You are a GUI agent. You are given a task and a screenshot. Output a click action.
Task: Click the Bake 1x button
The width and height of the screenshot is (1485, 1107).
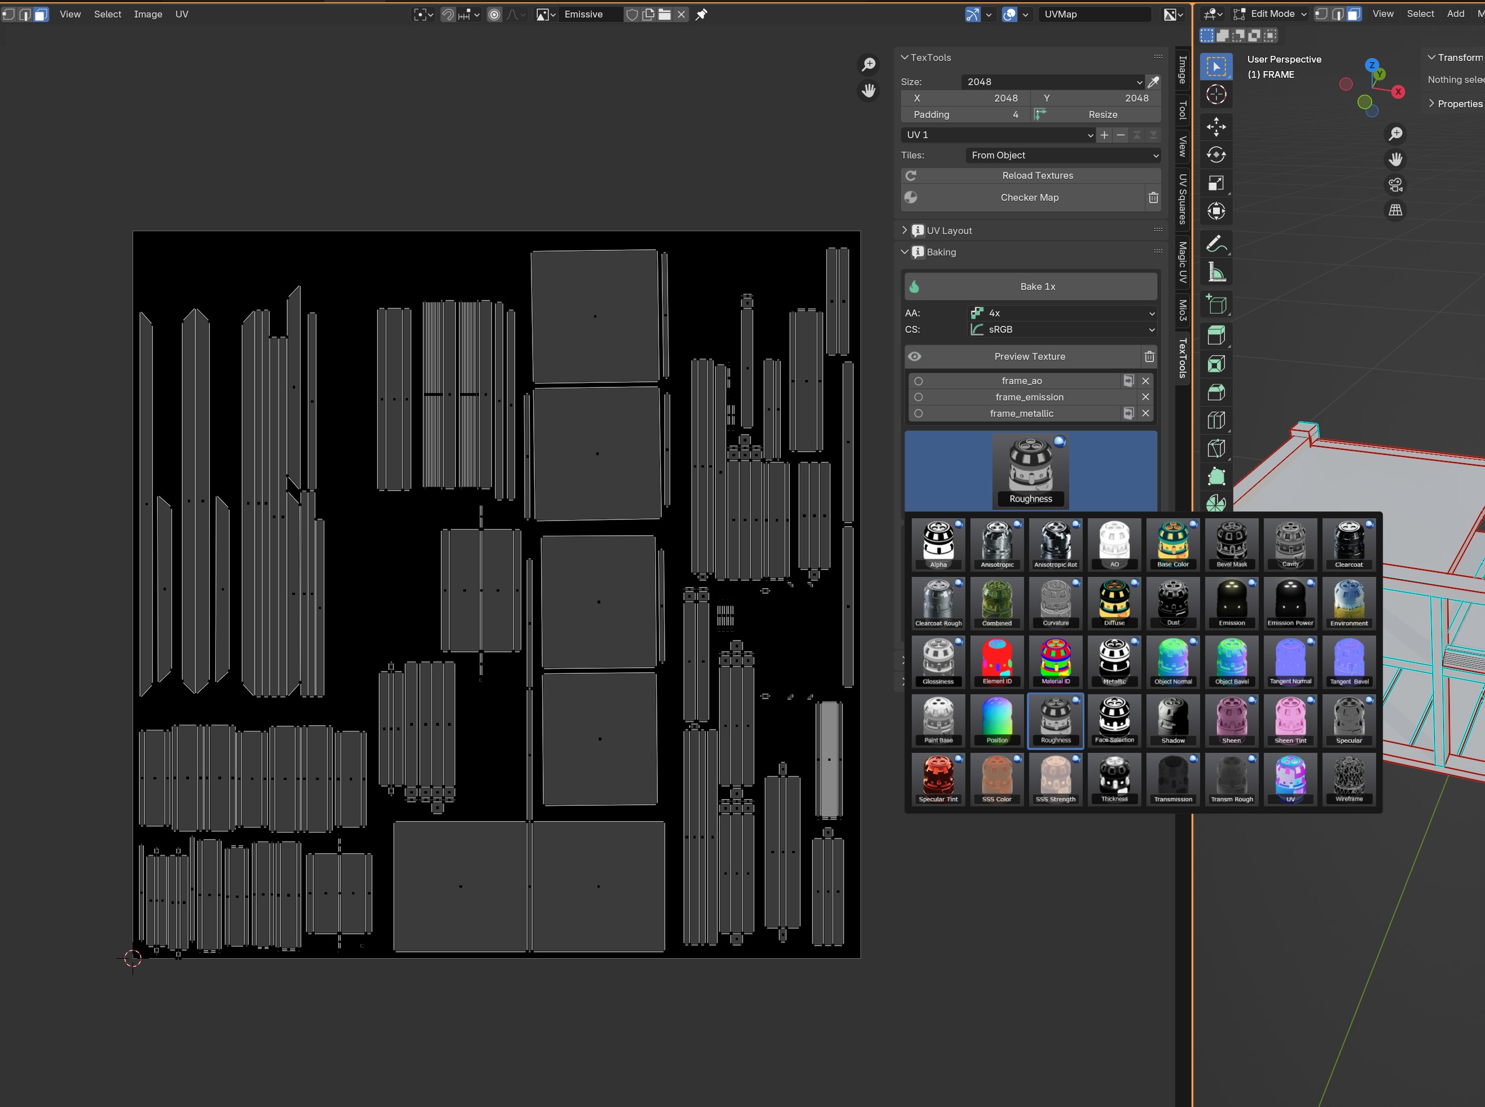tap(1030, 287)
